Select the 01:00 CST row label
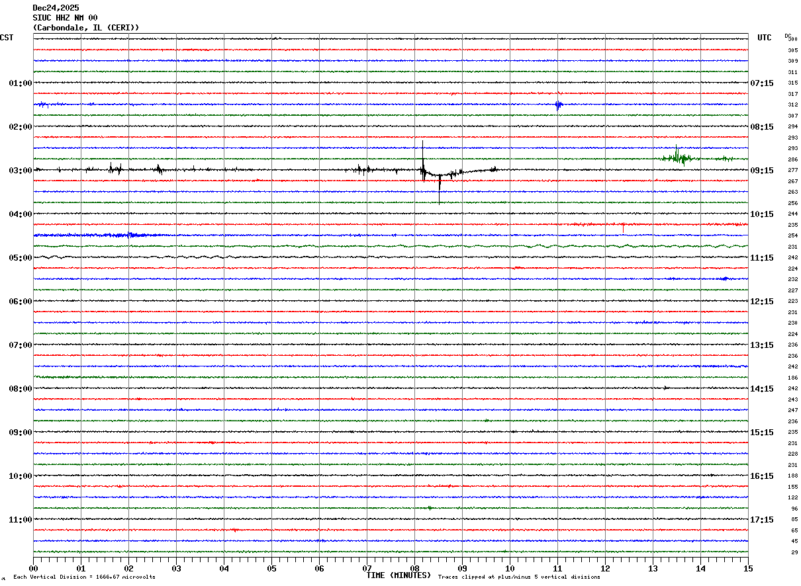 pos(21,83)
